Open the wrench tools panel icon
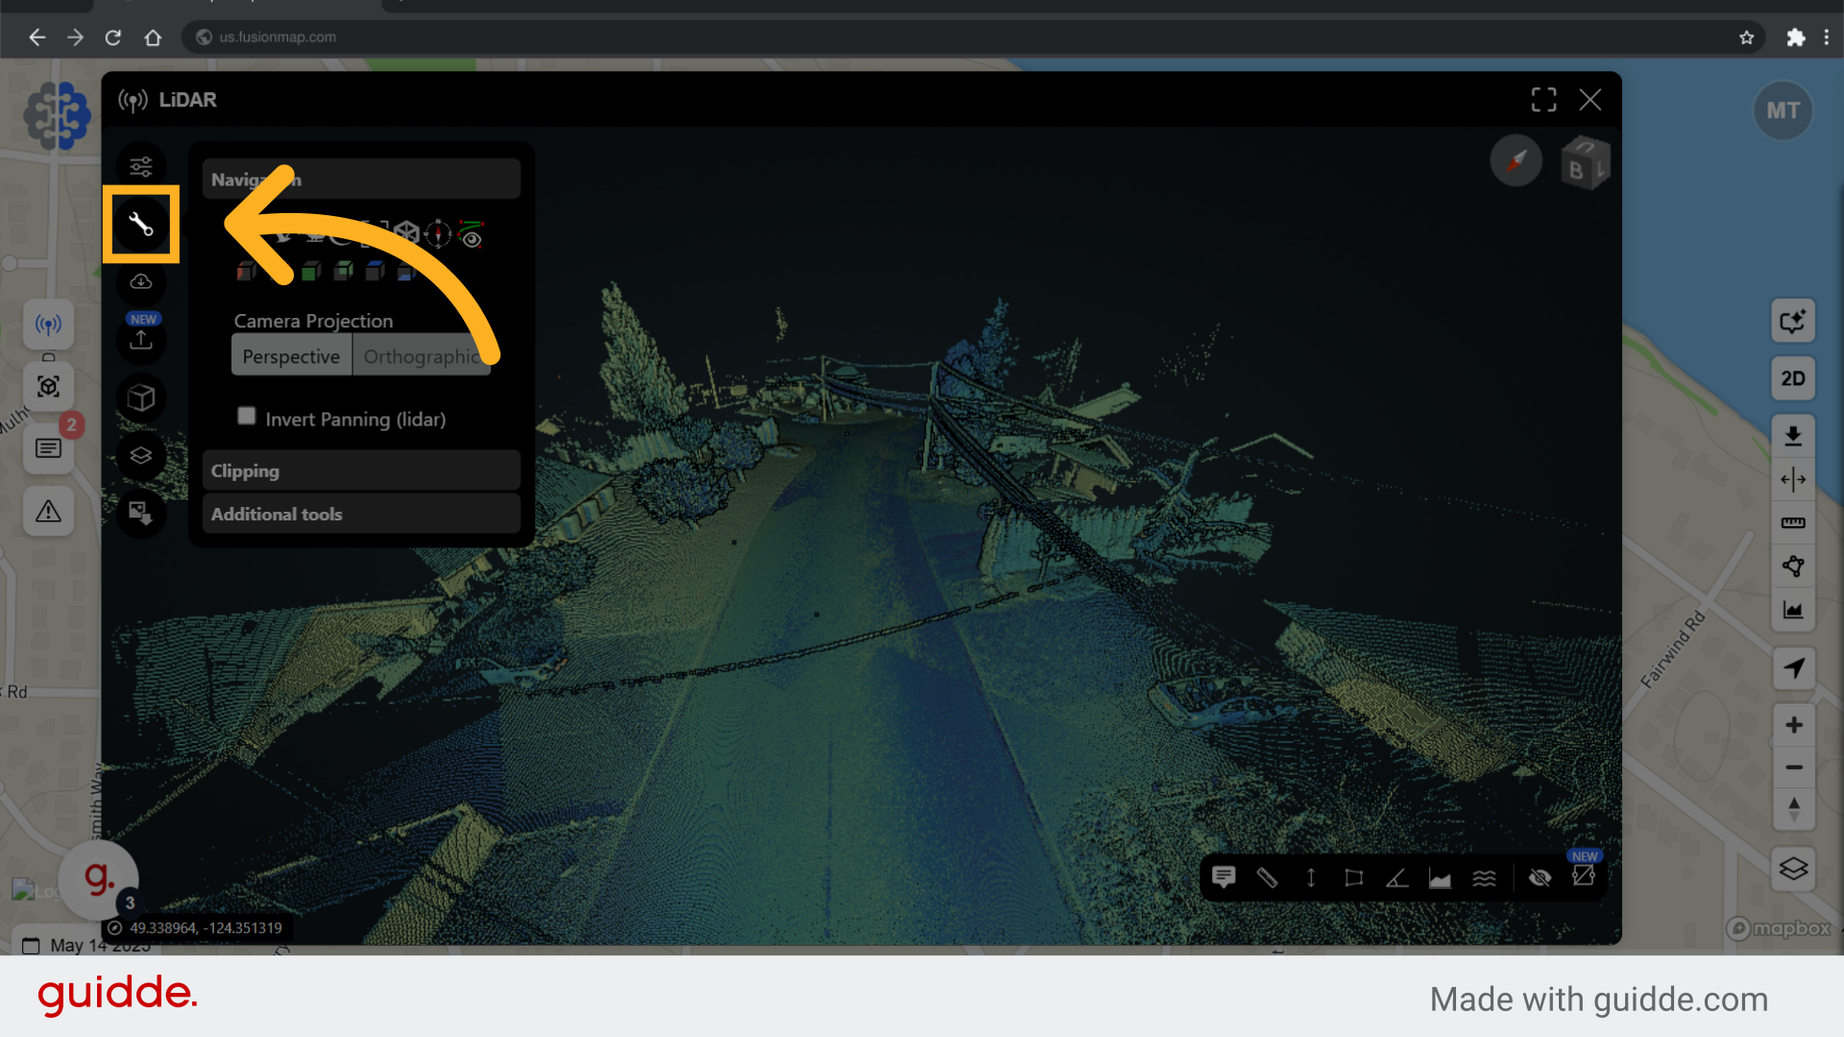Image resolution: width=1844 pixels, height=1037 pixels. (x=141, y=225)
